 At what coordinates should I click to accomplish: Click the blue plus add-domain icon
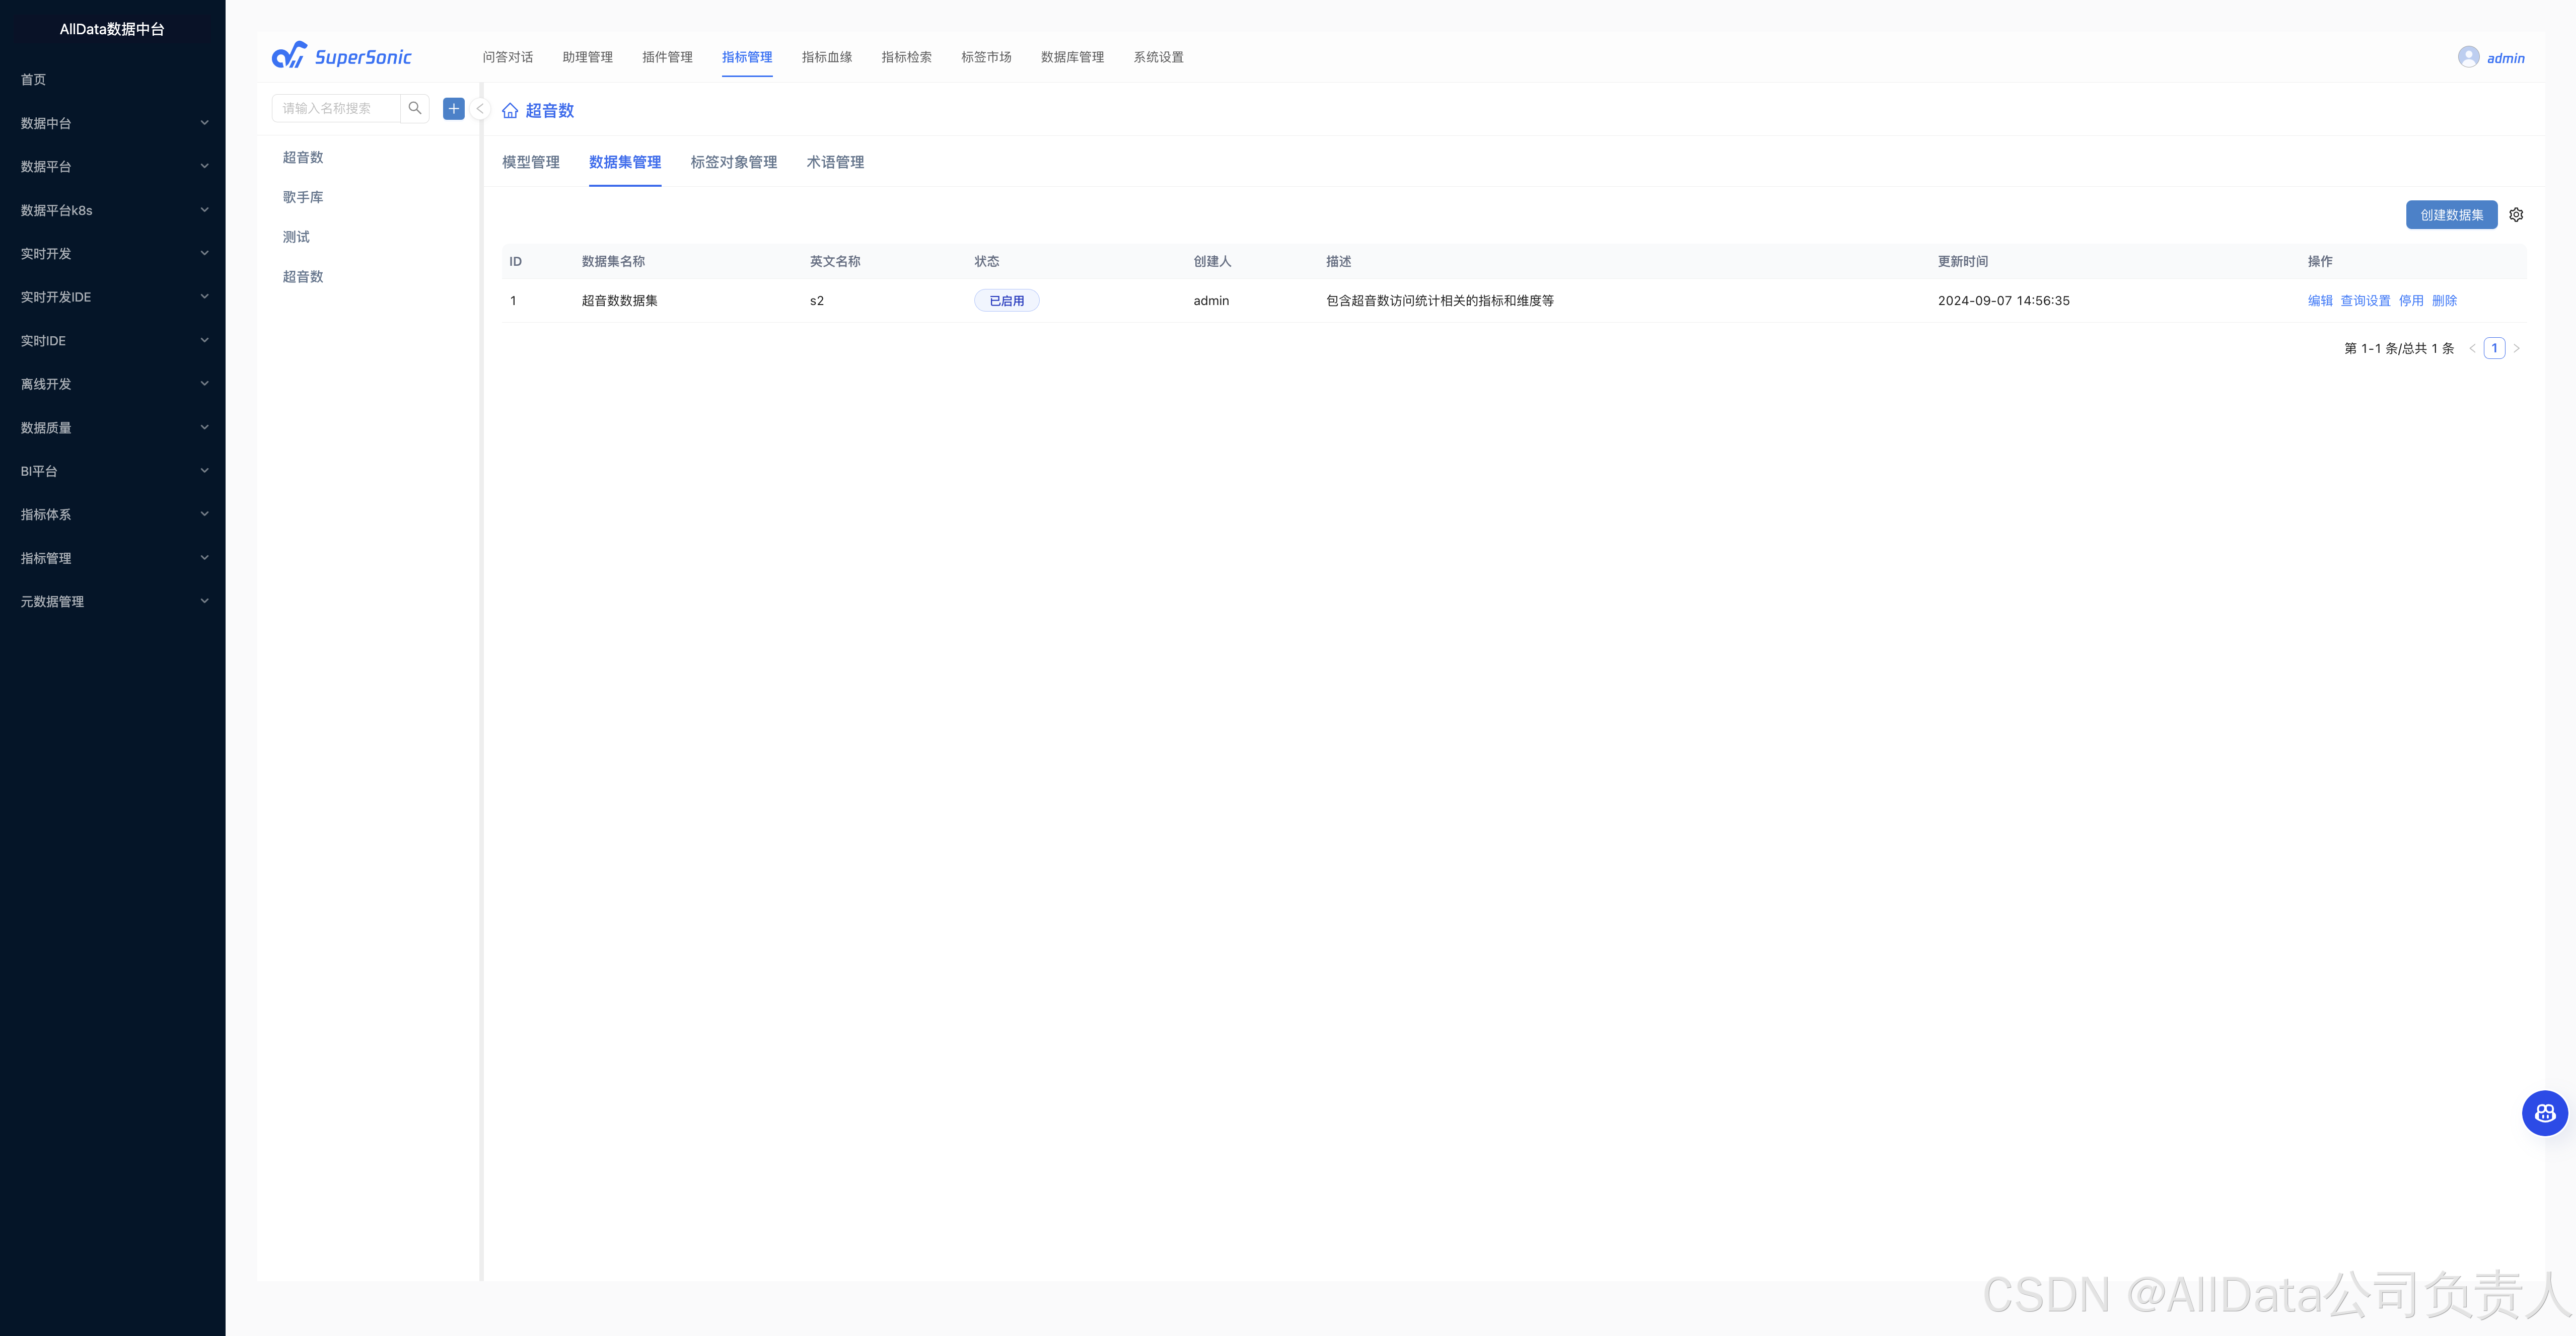[x=454, y=108]
